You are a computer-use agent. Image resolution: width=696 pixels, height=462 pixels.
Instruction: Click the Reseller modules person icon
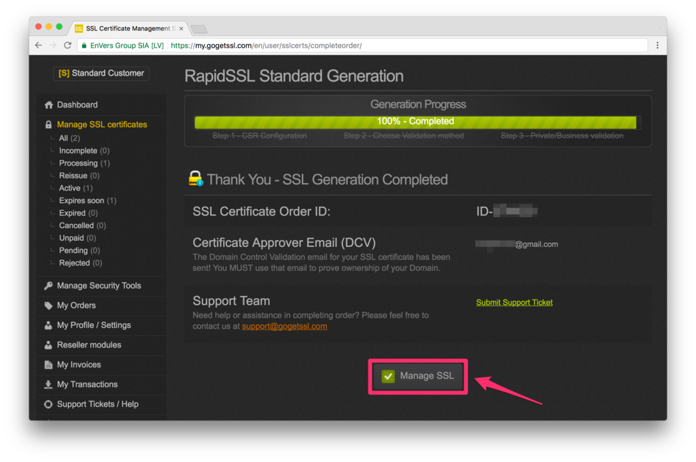click(x=48, y=345)
